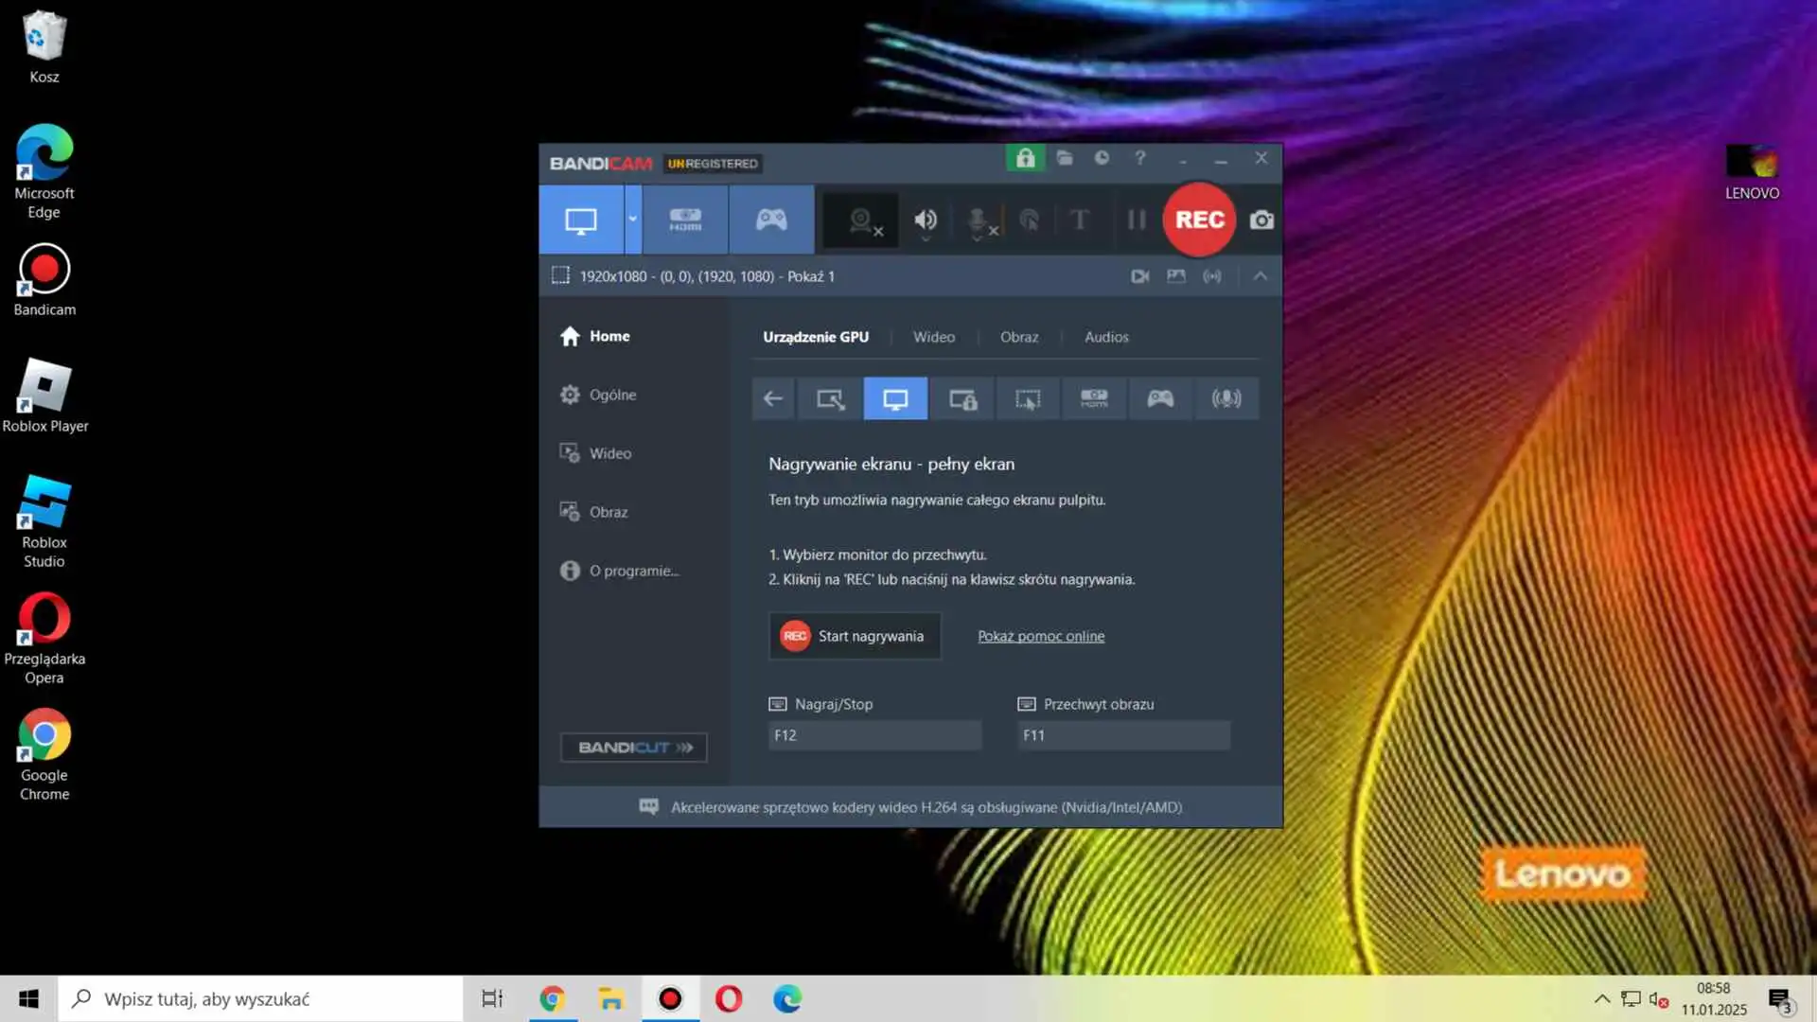The height and width of the screenshot is (1022, 1817).
Task: Click the Nagraj/Stop F12 hotkey field
Action: click(873, 735)
